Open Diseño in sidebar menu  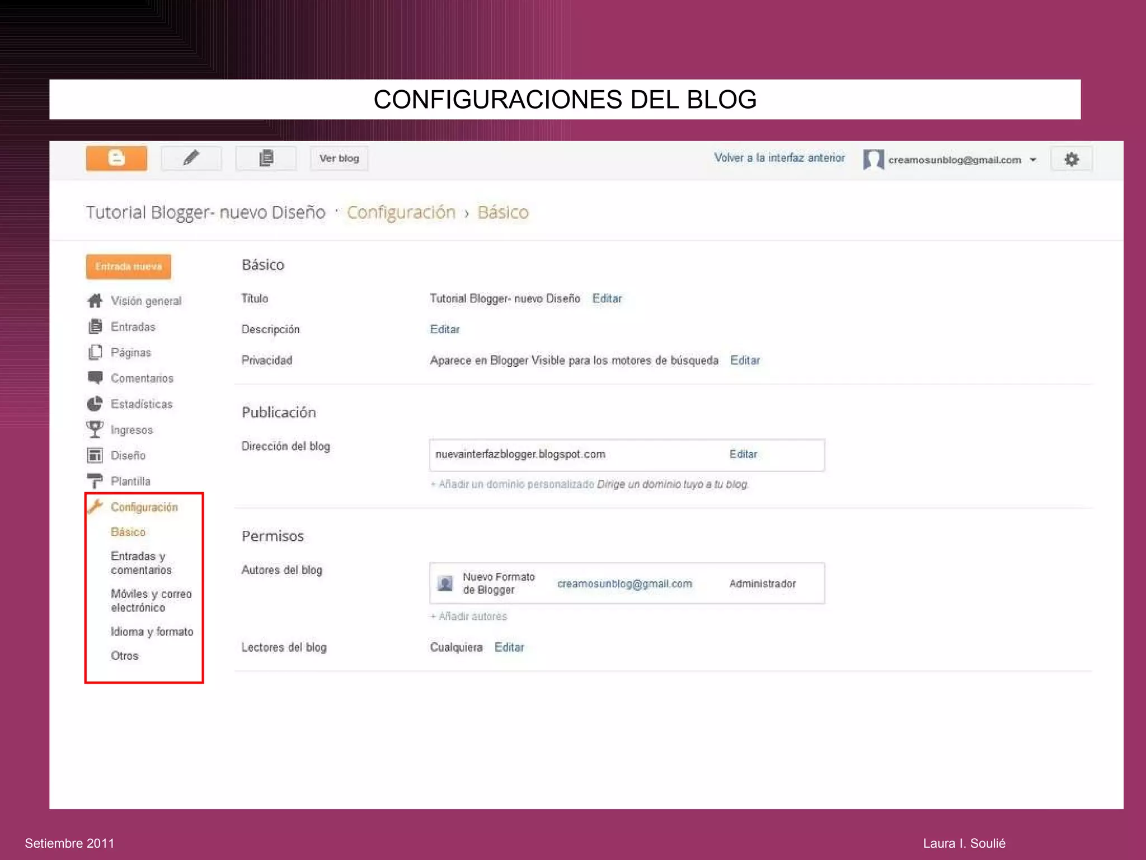coord(128,456)
